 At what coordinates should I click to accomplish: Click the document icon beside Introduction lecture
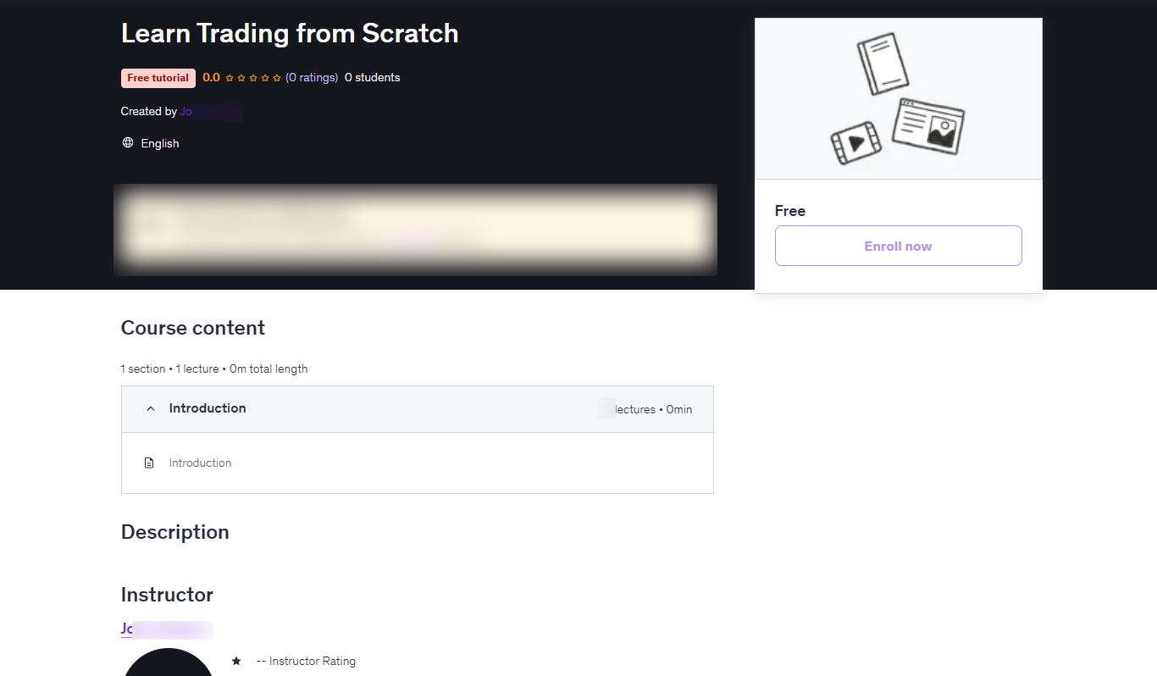coord(149,463)
